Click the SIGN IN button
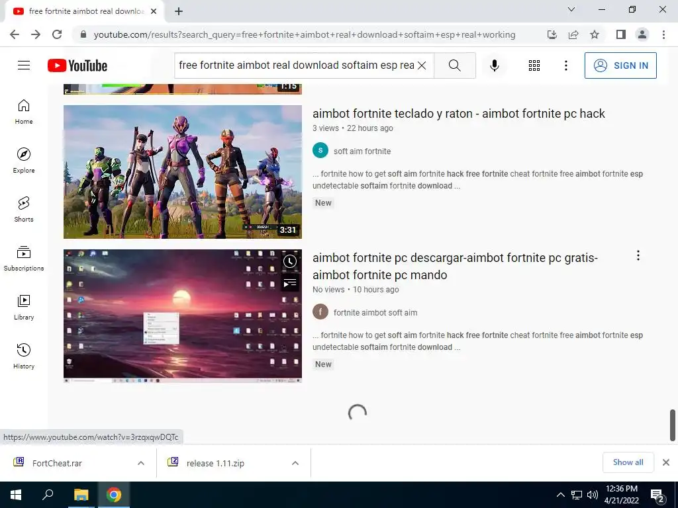Screen dimensions: 678x508 (x=620, y=65)
